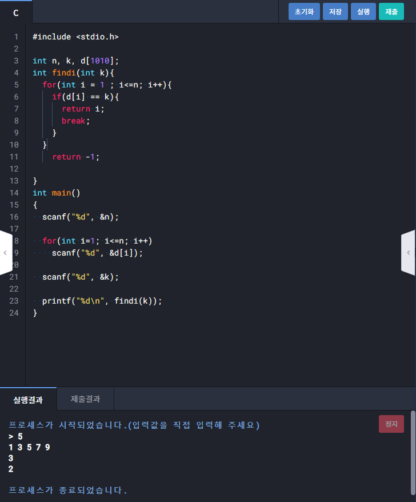Click the '프로세스가 종료되었습니다.' message
Image resolution: width=416 pixels, height=502 pixels.
[x=68, y=490]
